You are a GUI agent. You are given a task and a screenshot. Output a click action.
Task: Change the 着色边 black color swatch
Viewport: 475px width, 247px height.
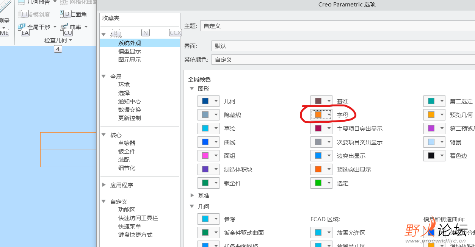(434, 156)
